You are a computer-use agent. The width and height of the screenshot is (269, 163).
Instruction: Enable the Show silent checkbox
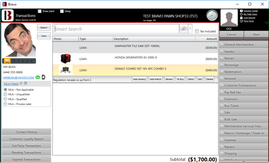[x=40, y=11]
